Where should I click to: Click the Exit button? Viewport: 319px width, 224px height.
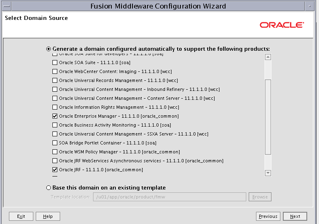[x=21, y=216]
